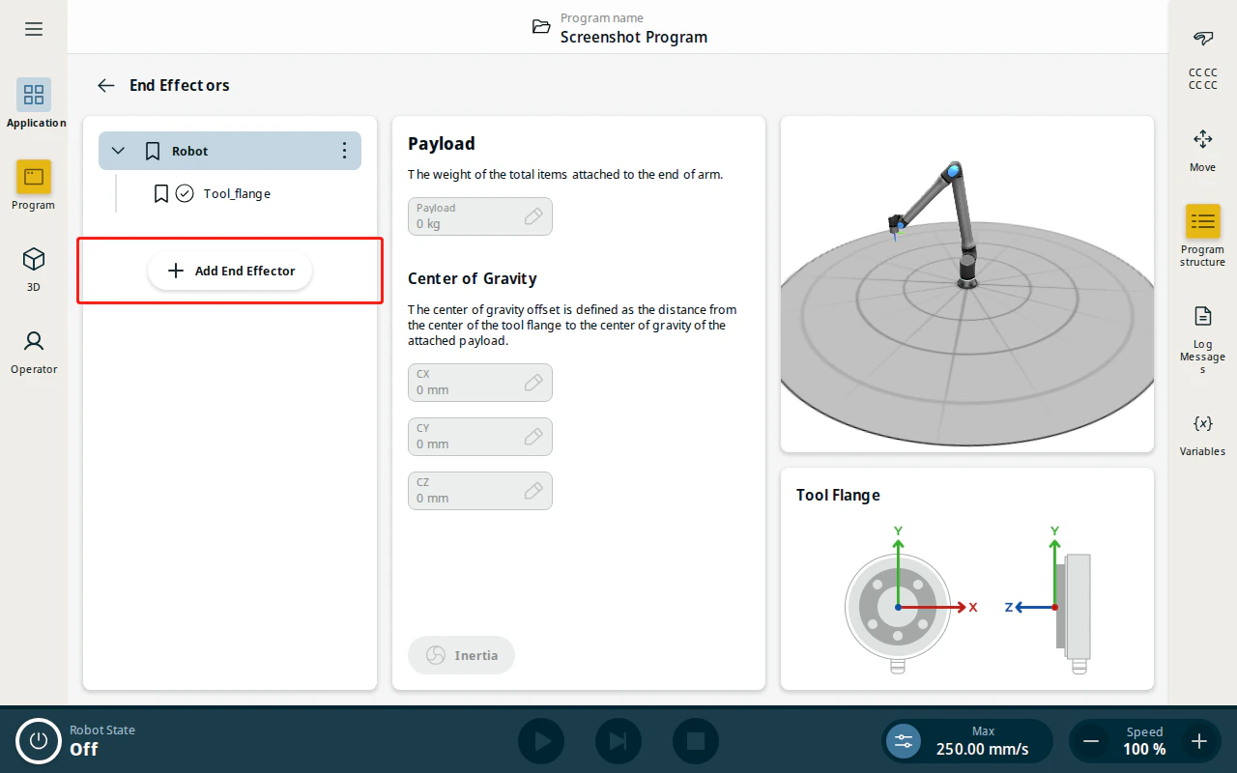Collapse the Robot tree node

[119, 151]
